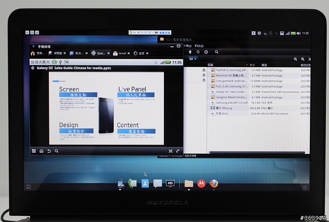Switch to the Quickoffice tab in Mobile View
The image size is (329, 222).
[x=98, y=53]
